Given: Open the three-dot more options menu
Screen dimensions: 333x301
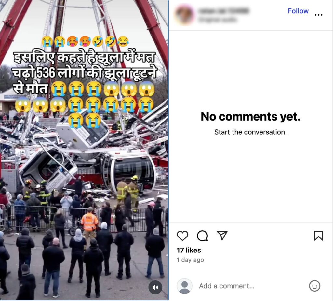Looking at the screenshot, I should (319, 15).
